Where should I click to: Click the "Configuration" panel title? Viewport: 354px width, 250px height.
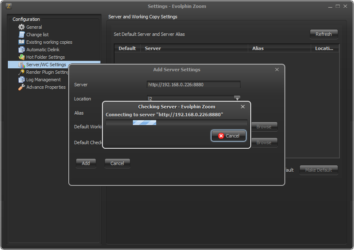coord(26,19)
